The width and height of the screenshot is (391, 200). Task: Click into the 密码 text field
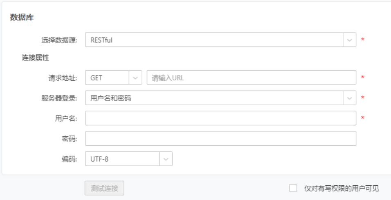220,139
